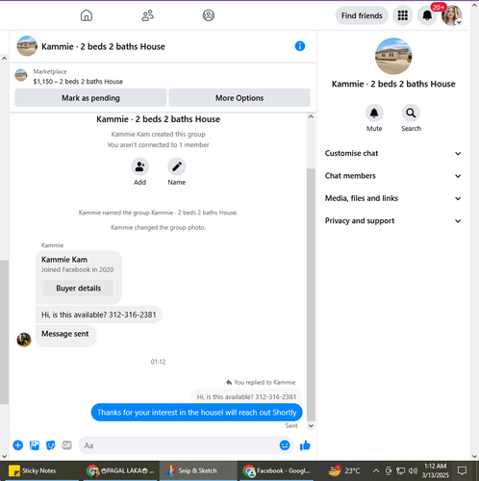Click Mark as pending button
Viewport: 479px width, 481px height.
(x=90, y=98)
